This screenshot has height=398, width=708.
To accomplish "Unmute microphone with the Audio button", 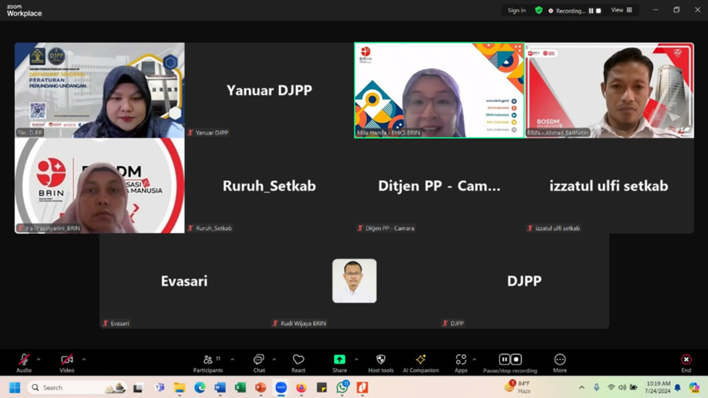I will (24, 363).
